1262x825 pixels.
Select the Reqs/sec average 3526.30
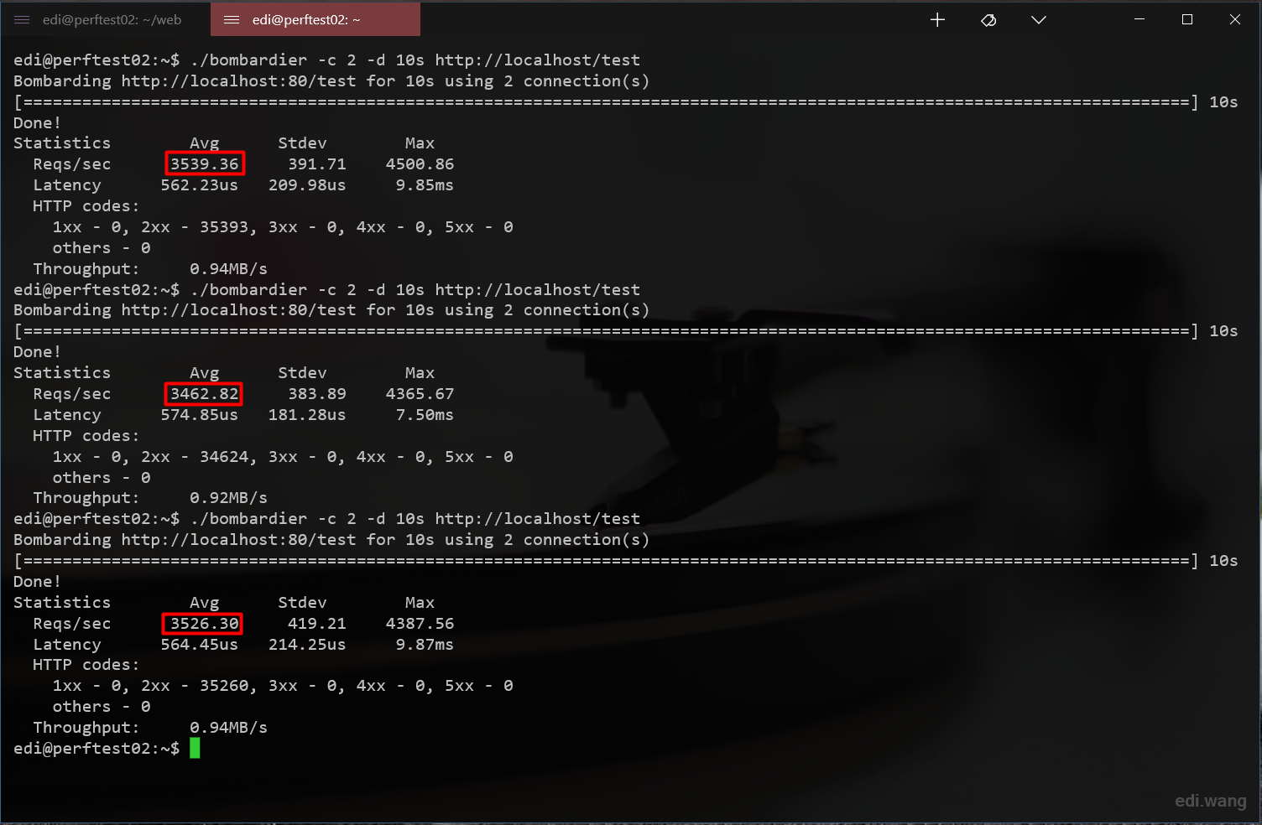(203, 623)
